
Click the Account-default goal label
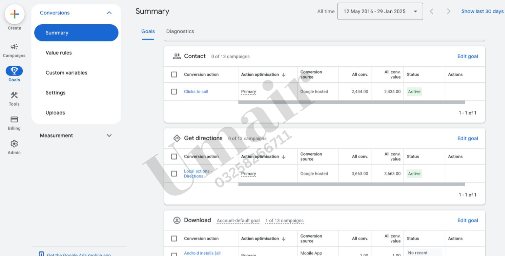pyautogui.click(x=238, y=221)
